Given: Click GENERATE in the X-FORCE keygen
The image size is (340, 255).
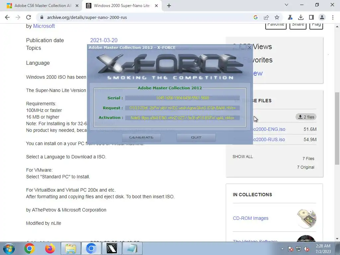Looking at the screenshot, I should click(x=141, y=137).
